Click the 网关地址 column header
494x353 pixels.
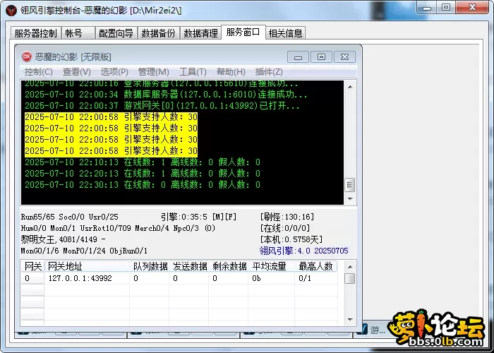pos(87,266)
